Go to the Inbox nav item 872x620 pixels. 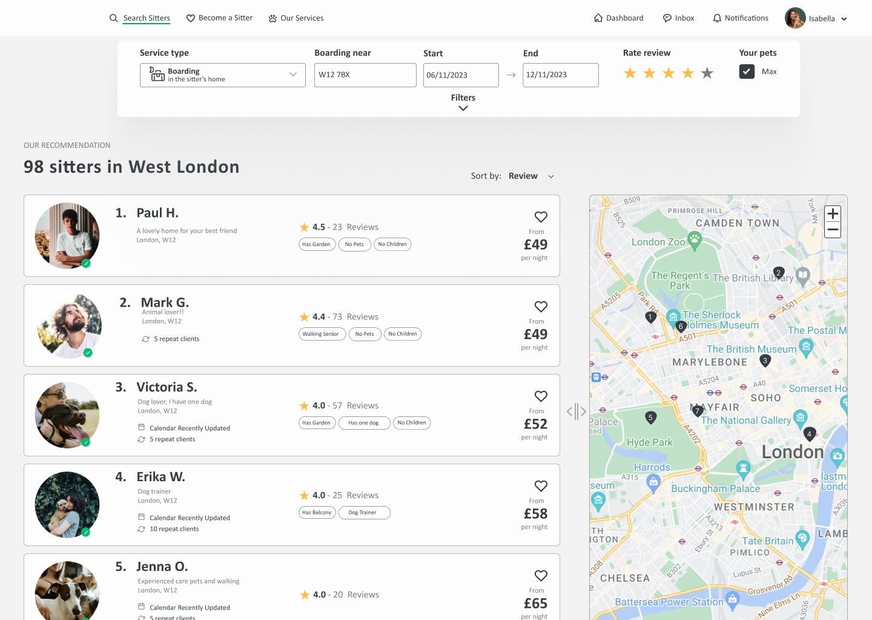click(x=685, y=18)
